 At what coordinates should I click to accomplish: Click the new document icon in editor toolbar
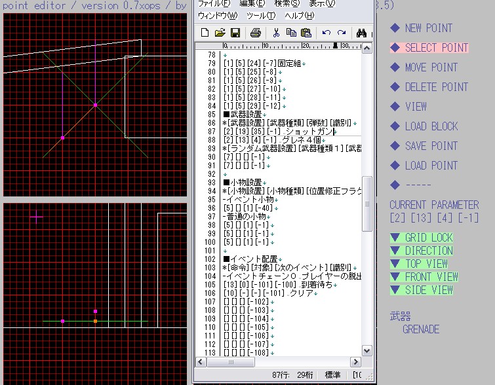click(x=205, y=33)
